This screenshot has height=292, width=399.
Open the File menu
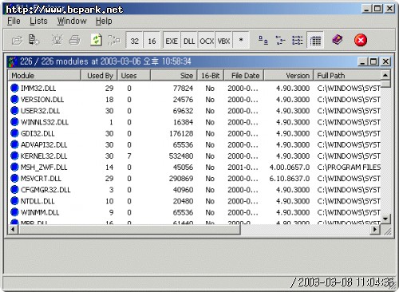14,21
